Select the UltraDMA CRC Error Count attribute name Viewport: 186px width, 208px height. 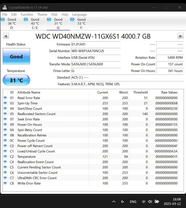(37, 178)
